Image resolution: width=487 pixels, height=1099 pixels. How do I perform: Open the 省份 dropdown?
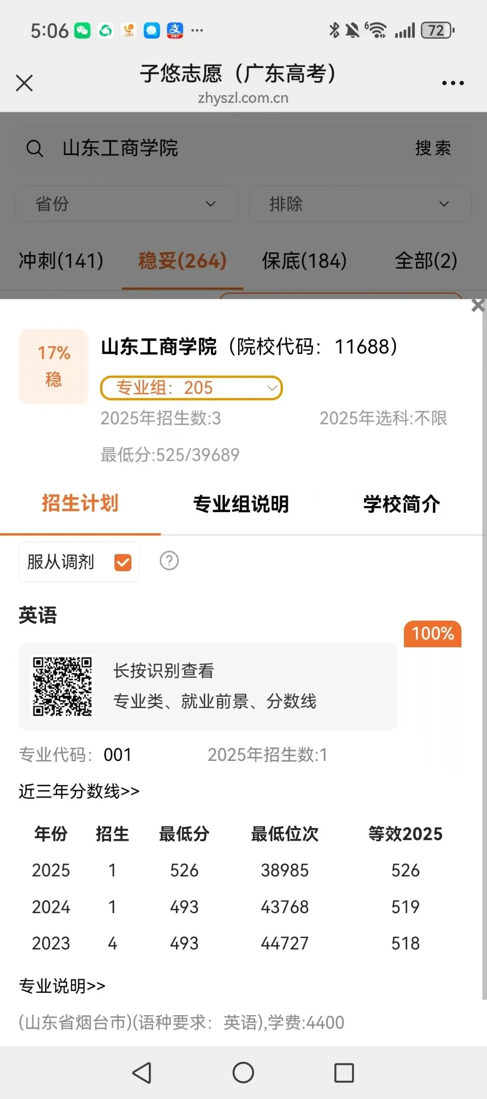(x=126, y=204)
